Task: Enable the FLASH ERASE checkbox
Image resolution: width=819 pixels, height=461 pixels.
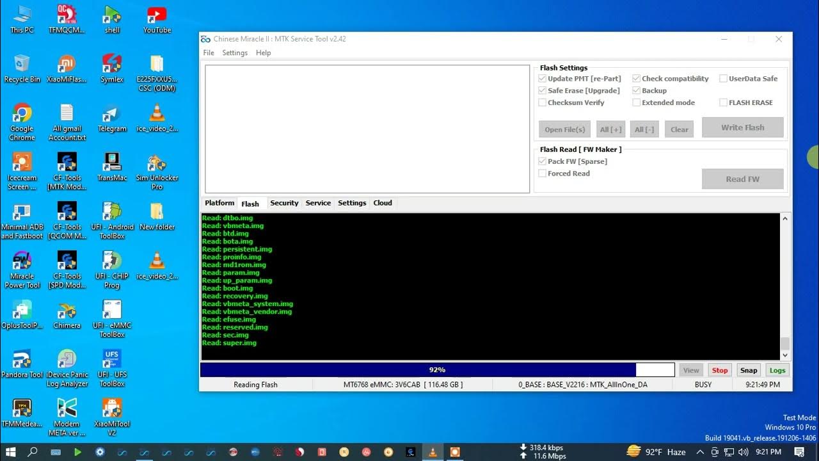Action: (724, 102)
